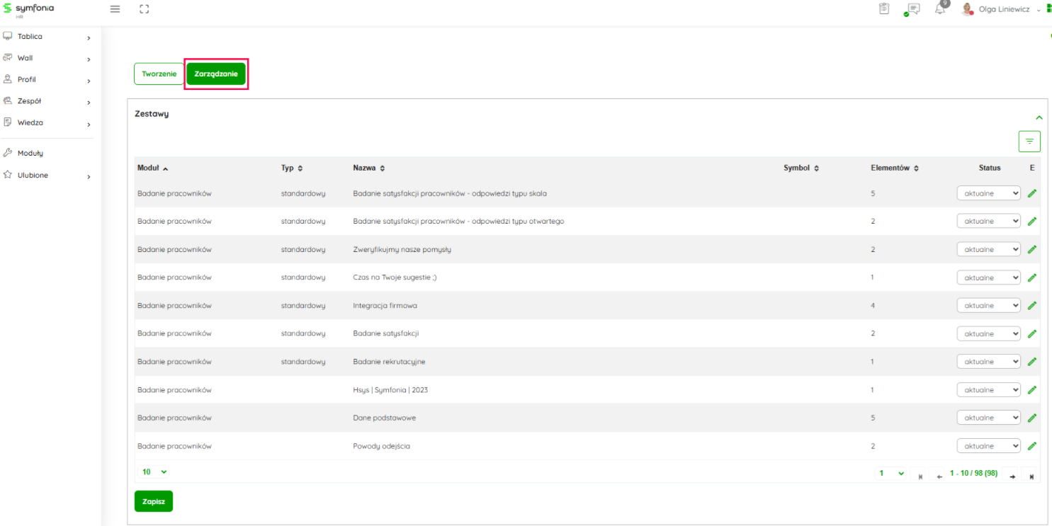
Task: Click the hamburger menu icon
Action: click(115, 9)
